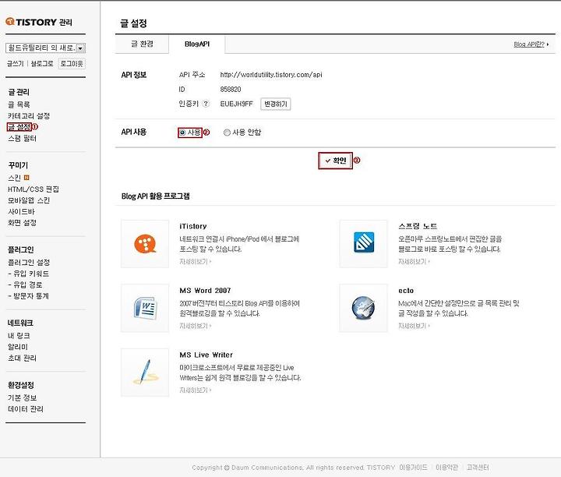The height and width of the screenshot is (477, 561).
Task: Open 데이터 관리 in sidebar
Action: [x=26, y=408]
